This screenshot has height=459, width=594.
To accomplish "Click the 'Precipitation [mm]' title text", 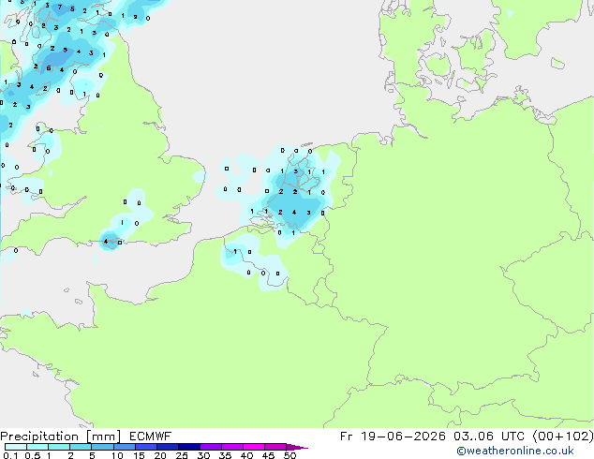I will 60,437.
